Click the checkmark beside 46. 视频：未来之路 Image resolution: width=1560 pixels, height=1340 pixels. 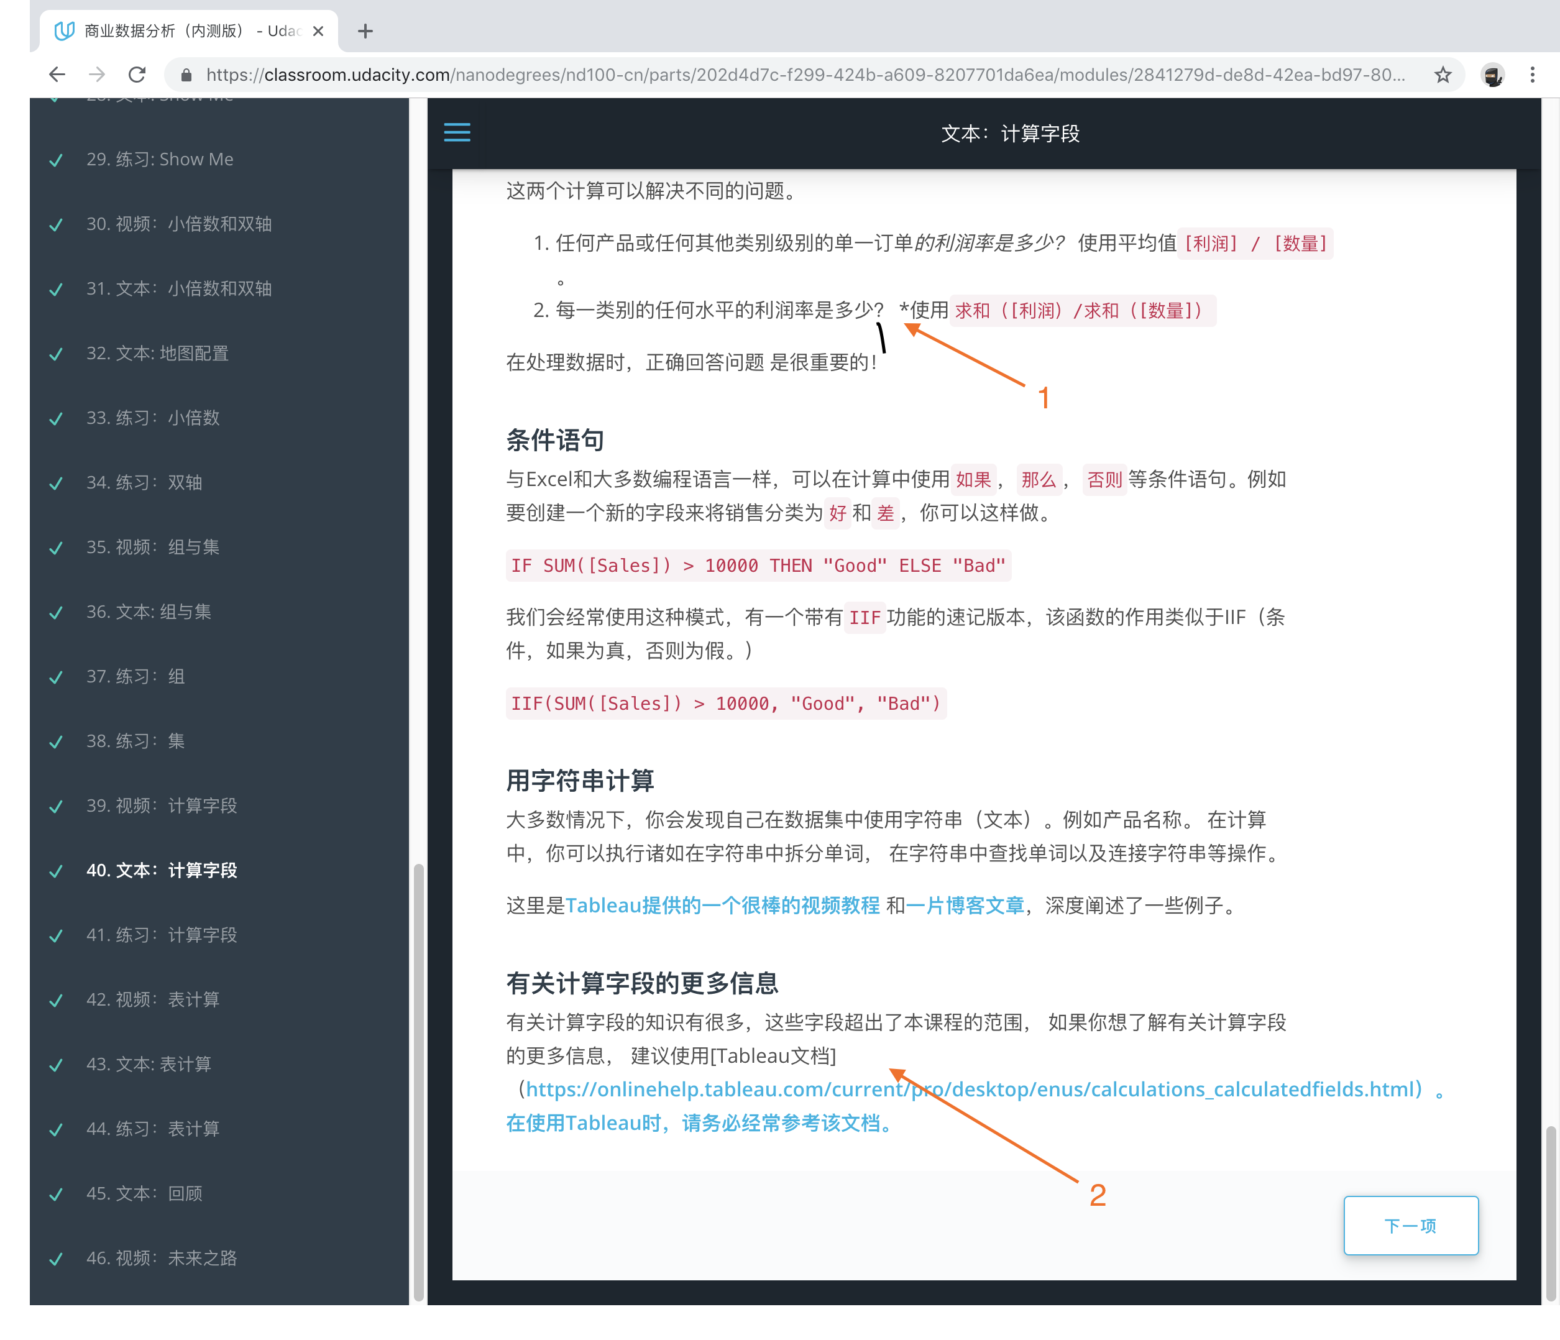tap(56, 1259)
